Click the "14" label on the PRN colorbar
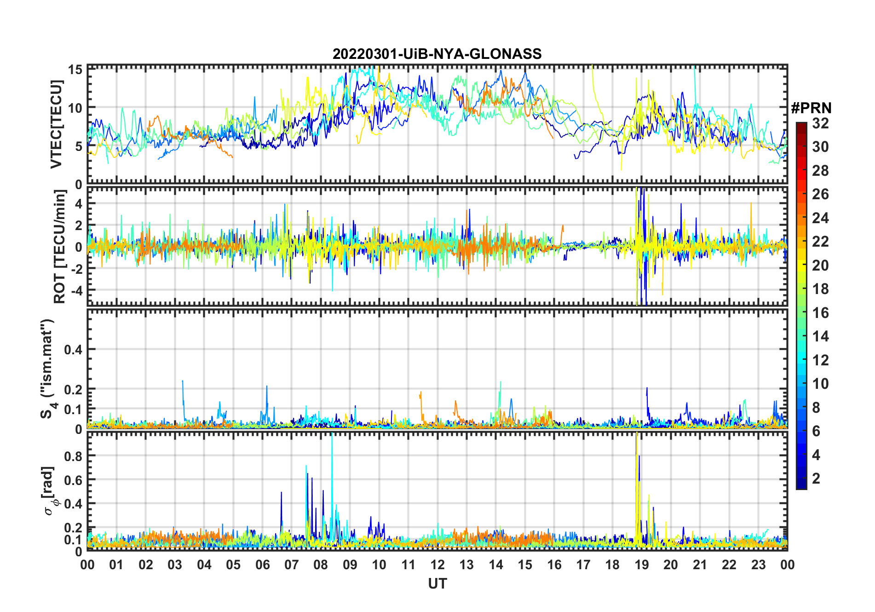875x612 pixels. 820,336
